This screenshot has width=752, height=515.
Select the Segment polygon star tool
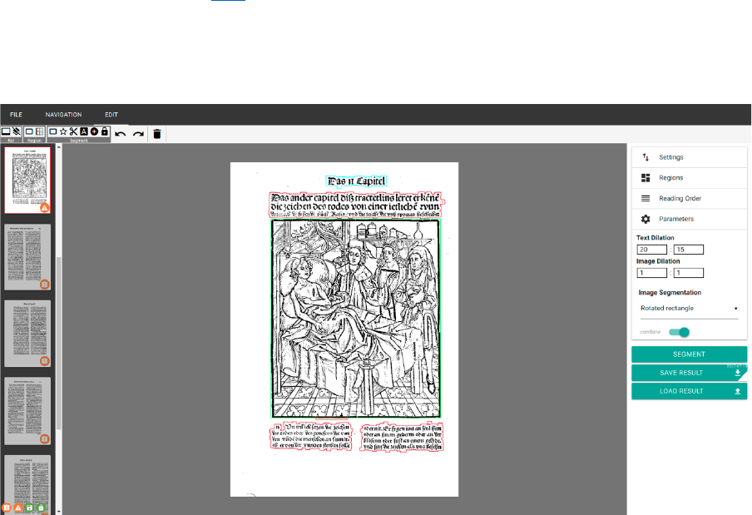pyautogui.click(x=63, y=131)
